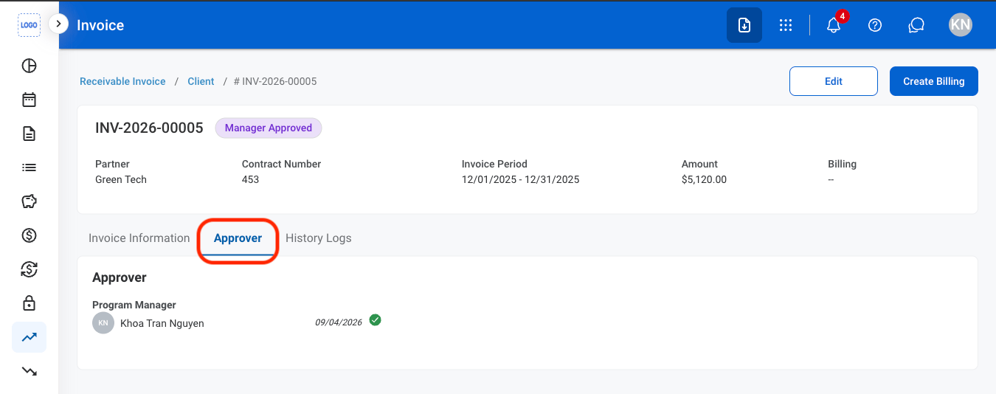The width and height of the screenshot is (996, 394).
Task: Open the dollar refresh cycle icon
Action: click(29, 269)
